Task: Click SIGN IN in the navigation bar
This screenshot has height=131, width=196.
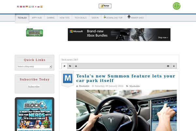Action: pos(95,18)
